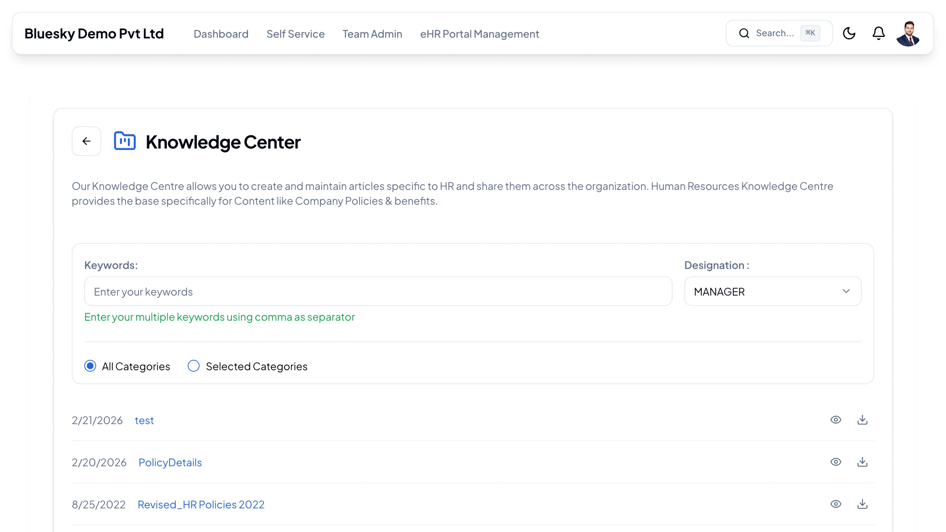
Task: Open notifications bell
Action: [878, 33]
